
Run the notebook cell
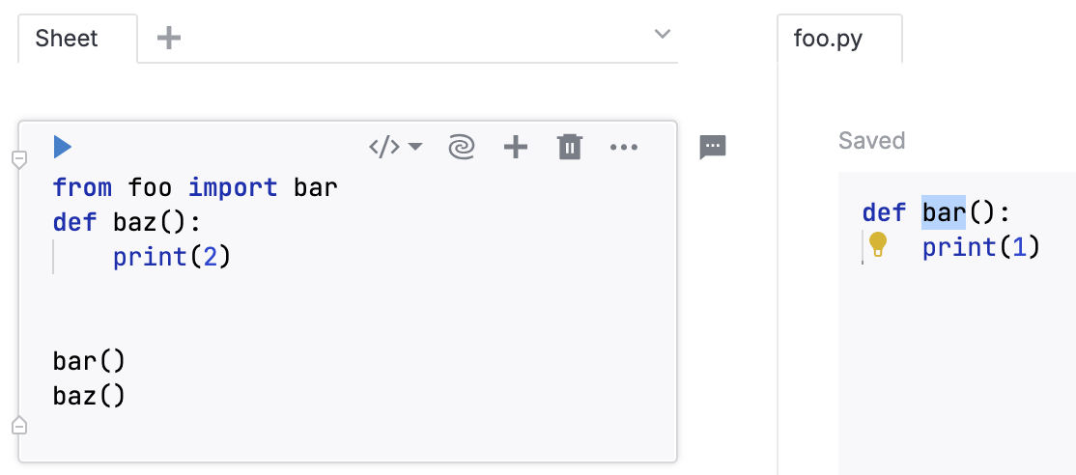[63, 147]
